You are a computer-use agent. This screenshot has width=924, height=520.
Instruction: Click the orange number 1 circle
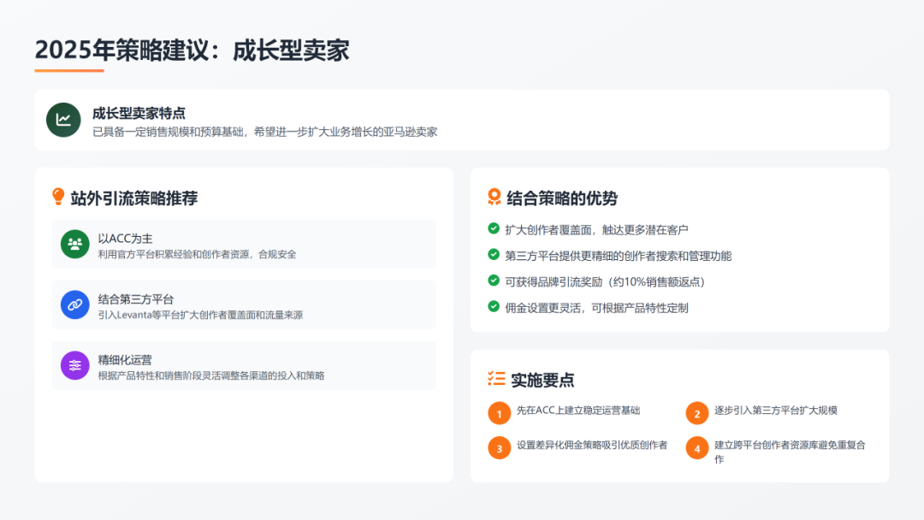coord(499,413)
